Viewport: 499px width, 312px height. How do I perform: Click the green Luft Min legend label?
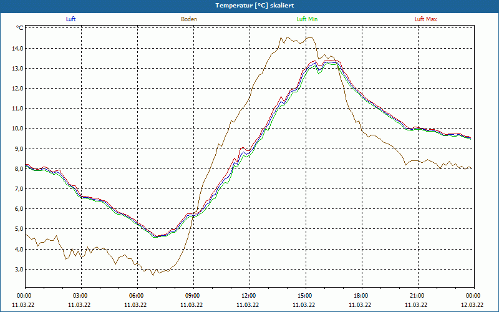307,19
